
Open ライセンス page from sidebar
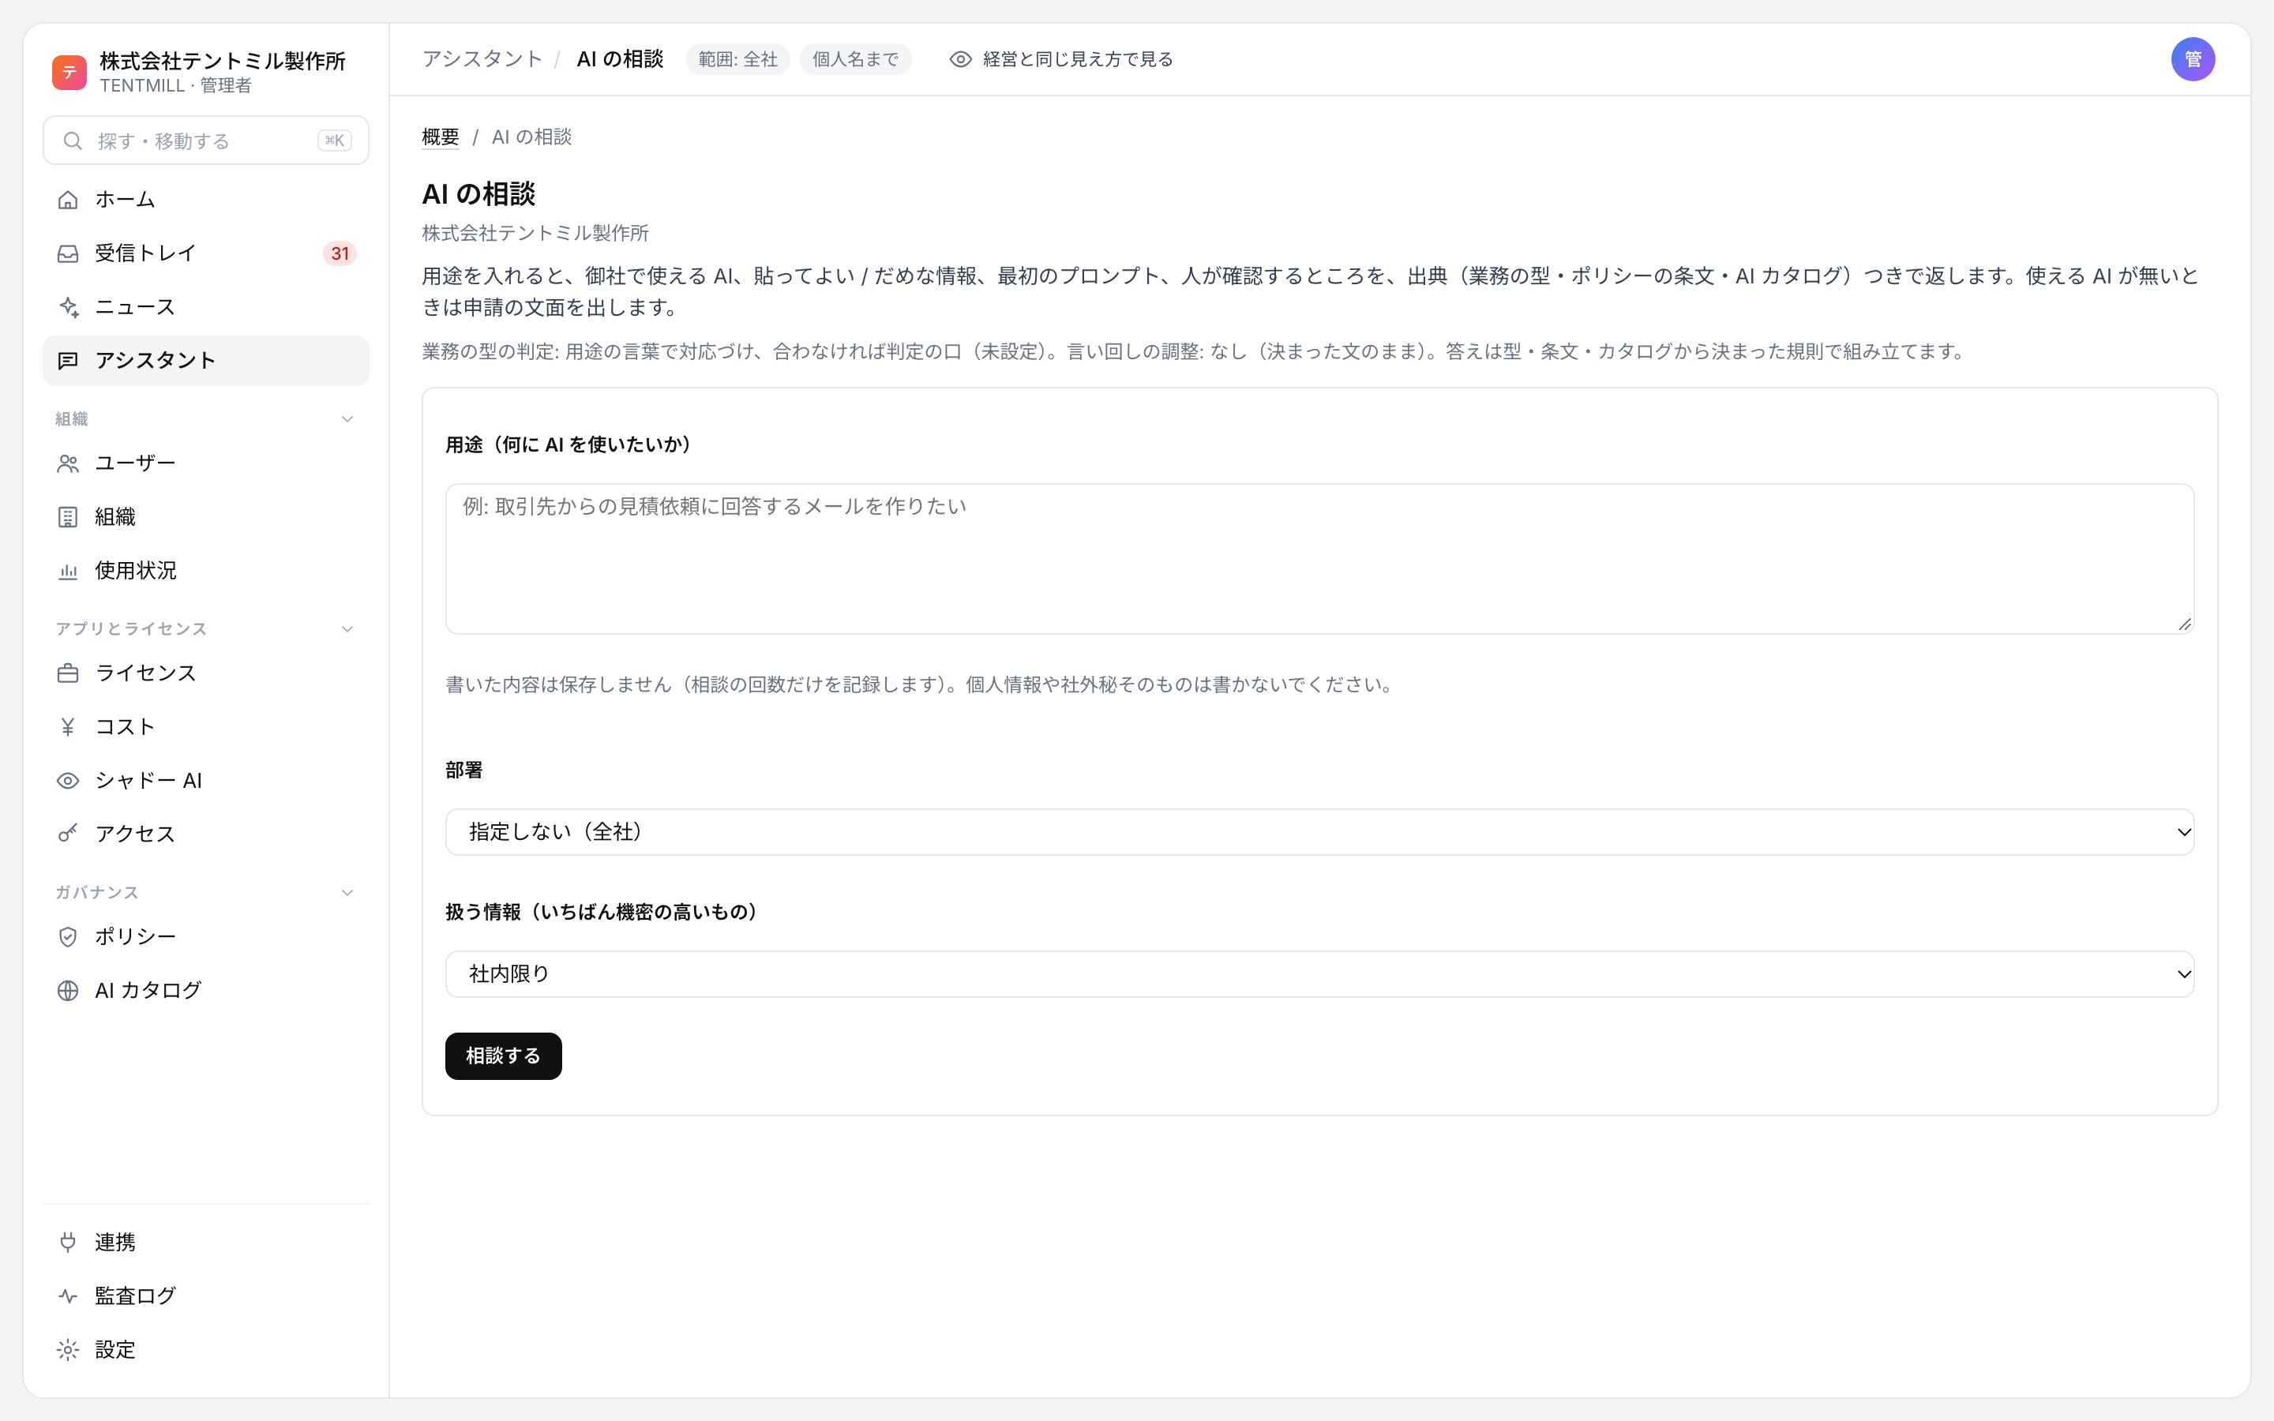pyautogui.click(x=206, y=673)
